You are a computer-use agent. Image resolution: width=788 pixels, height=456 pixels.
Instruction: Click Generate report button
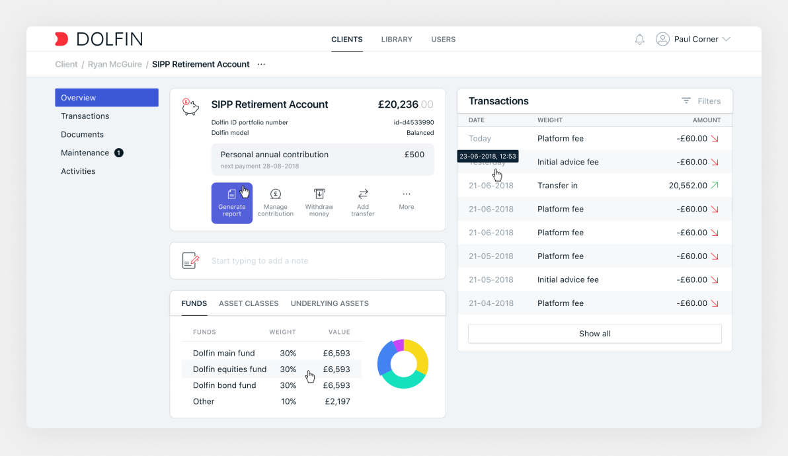(231, 203)
